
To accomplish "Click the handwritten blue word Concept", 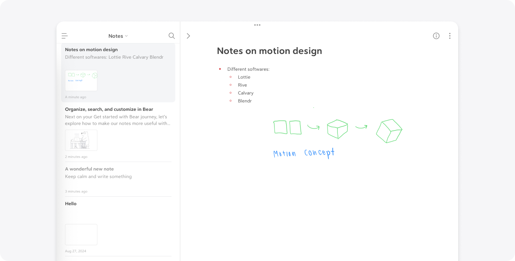I will (319, 152).
